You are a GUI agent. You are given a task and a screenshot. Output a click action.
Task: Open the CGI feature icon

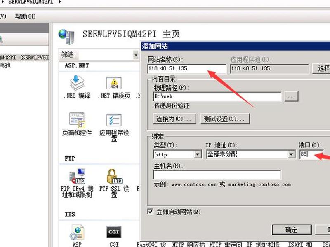[114, 235]
